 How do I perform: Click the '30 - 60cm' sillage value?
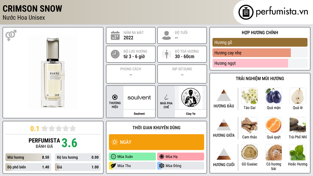185,57
